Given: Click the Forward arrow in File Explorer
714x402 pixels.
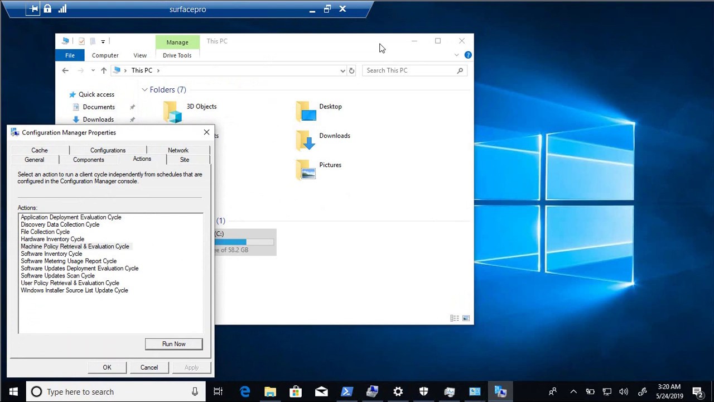Looking at the screenshot, I should [81, 70].
